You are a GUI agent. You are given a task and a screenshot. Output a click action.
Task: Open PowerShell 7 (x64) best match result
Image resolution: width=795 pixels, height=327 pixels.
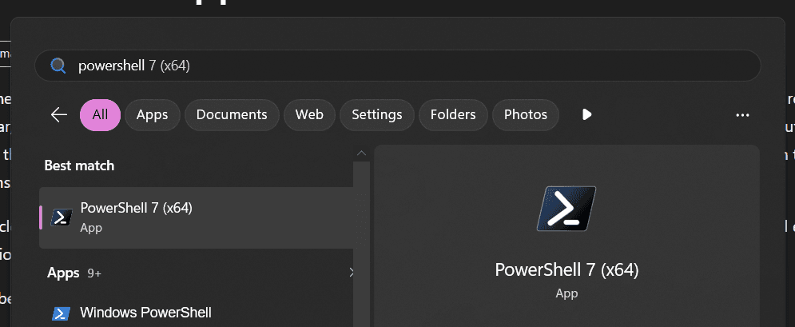[x=197, y=217]
